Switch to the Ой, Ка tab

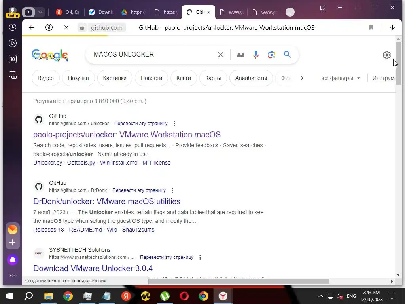click(x=68, y=12)
